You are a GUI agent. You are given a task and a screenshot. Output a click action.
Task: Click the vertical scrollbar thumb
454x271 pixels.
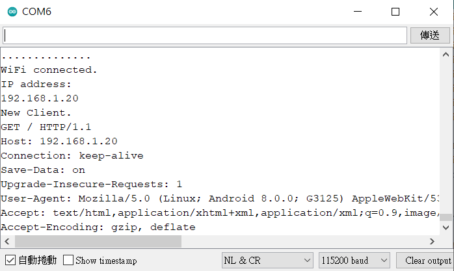pos(446,217)
